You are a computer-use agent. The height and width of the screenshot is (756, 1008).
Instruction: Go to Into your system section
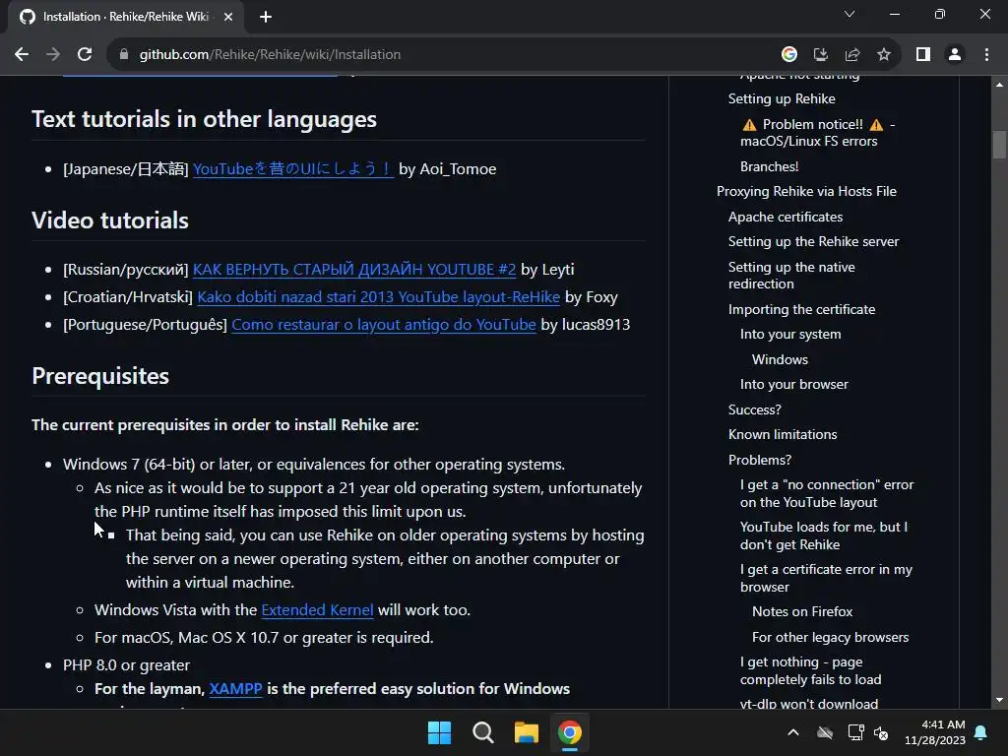790,335
